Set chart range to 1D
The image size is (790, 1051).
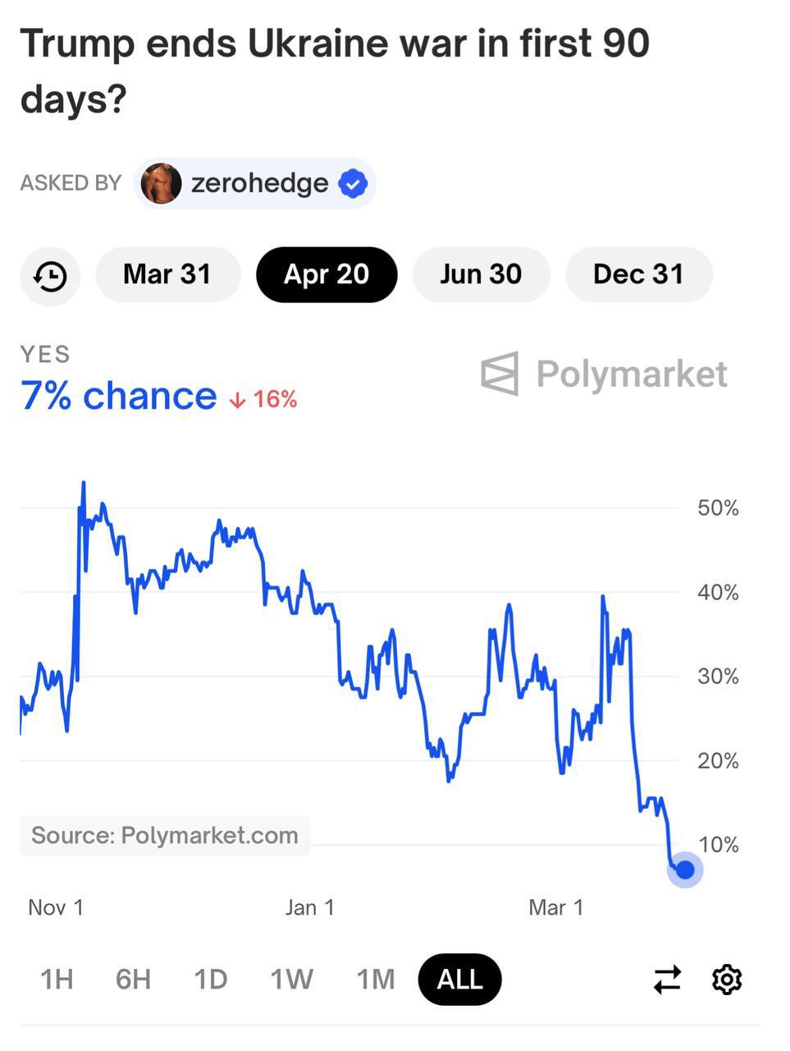click(210, 980)
